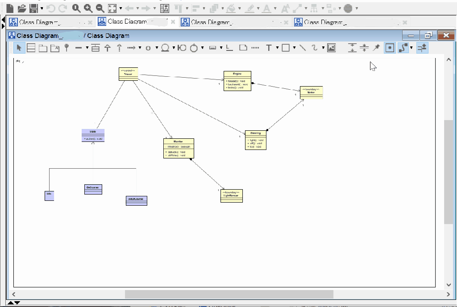Select the Engine class box in diagram
This screenshot has height=307, width=457.
pos(237,81)
